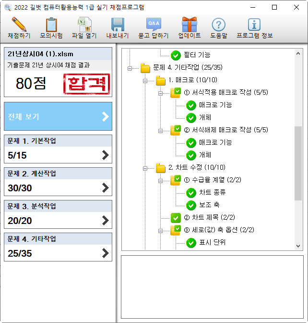Click green check next to 보조 축
The width and height of the screenshot is (308, 323).
191,205
